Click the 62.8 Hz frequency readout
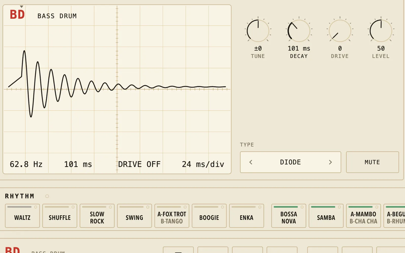The height and width of the screenshot is (253, 405). [26, 164]
